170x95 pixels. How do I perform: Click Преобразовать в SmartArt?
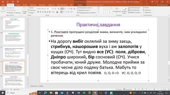(x=87, y=13)
